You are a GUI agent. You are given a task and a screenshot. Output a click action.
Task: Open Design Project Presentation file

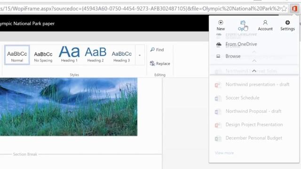point(254,125)
